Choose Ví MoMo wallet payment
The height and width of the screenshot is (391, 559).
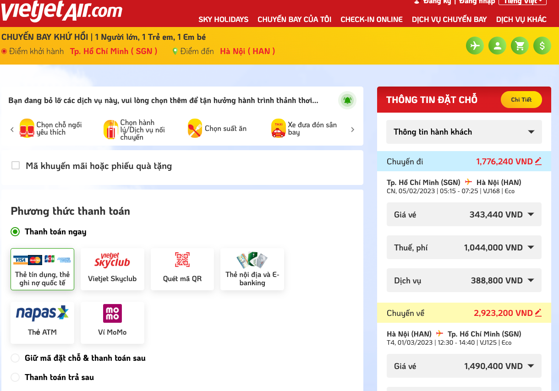pyautogui.click(x=112, y=322)
